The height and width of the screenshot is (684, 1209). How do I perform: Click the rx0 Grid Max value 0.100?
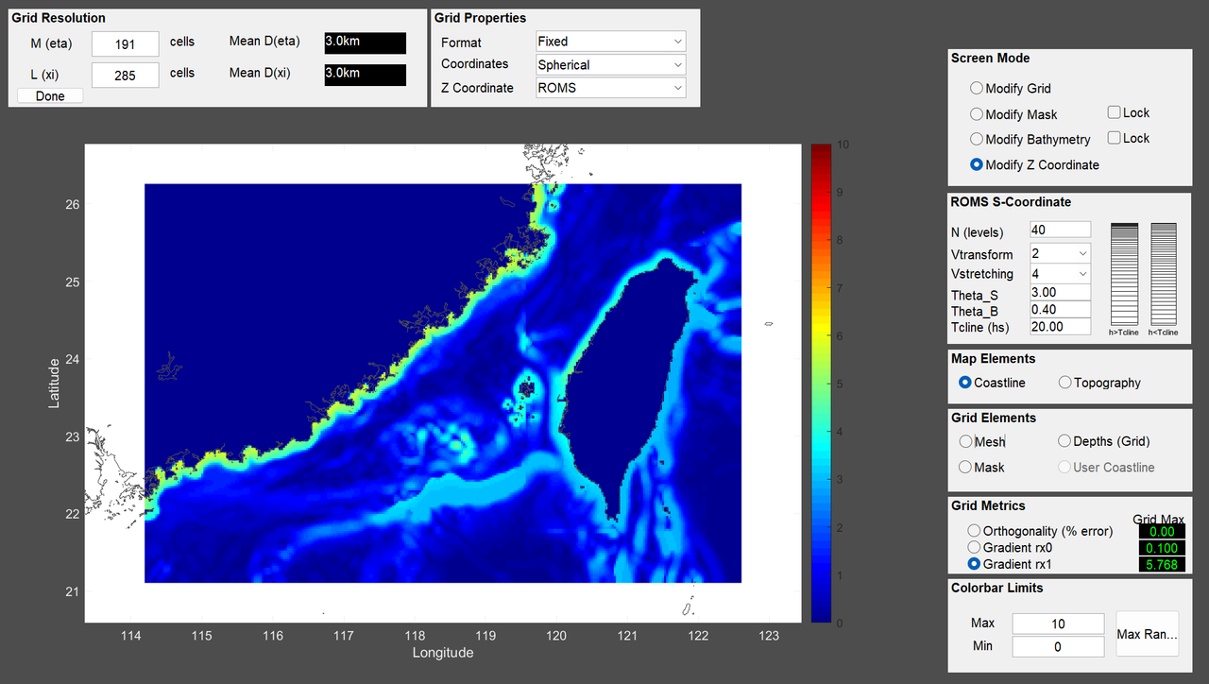tap(1162, 549)
